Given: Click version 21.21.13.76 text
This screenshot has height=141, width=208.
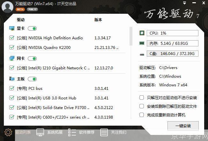Looking at the screenshot, I should (x=106, y=47).
